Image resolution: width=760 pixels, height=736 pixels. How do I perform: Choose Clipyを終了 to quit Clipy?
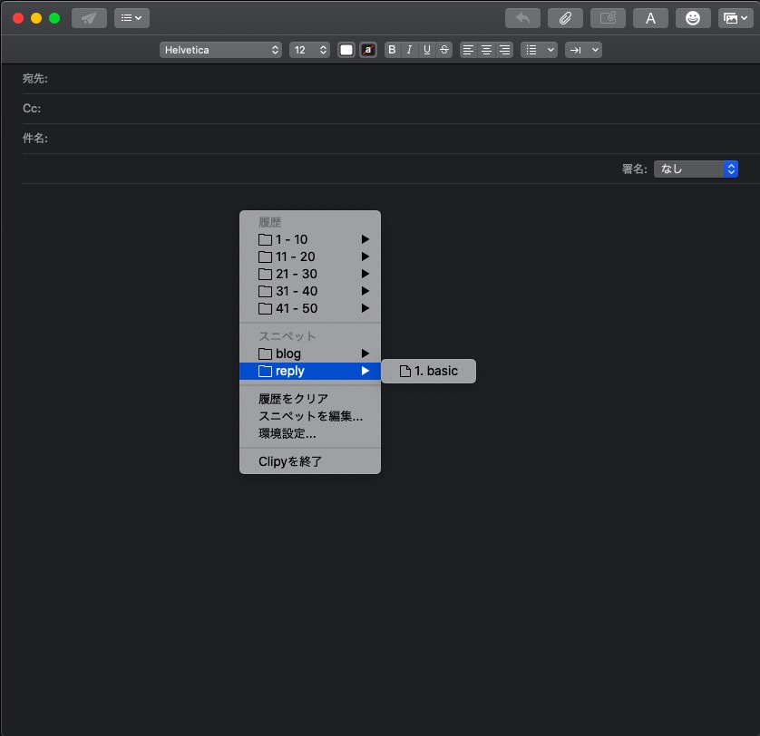(x=310, y=461)
